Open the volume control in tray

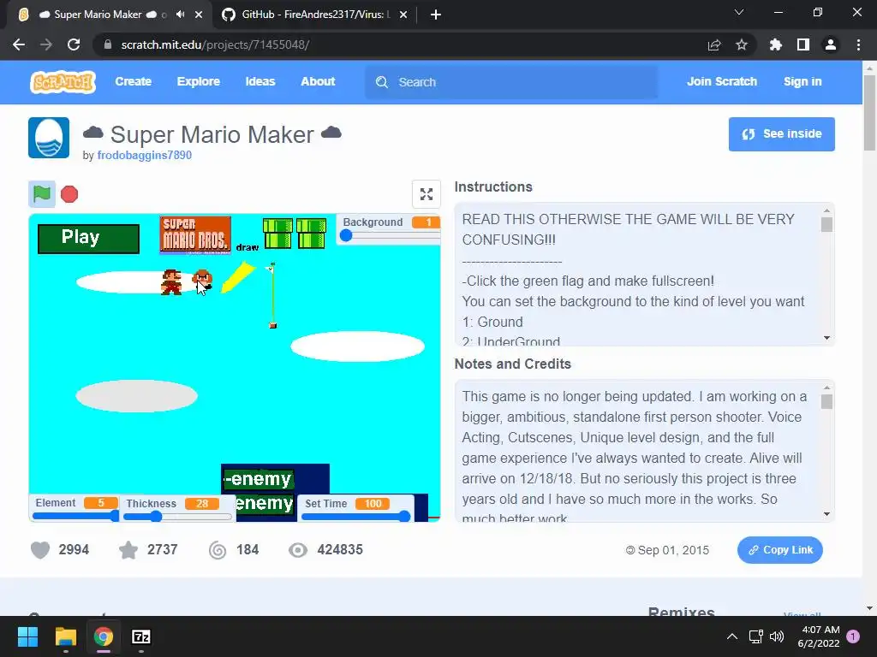tap(777, 636)
